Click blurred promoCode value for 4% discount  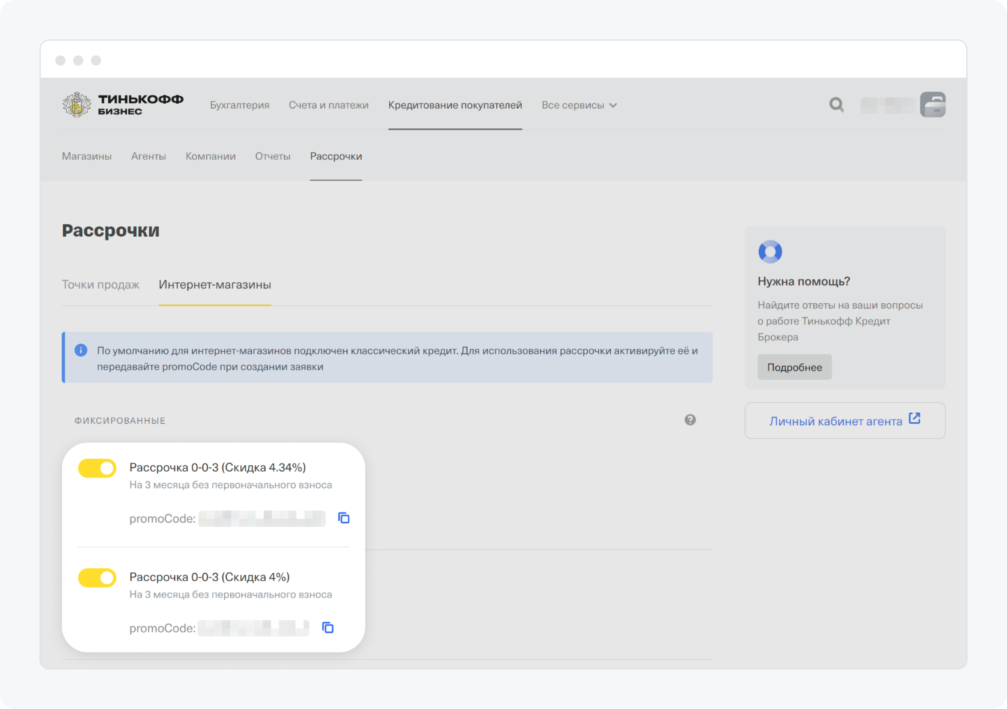(x=254, y=628)
